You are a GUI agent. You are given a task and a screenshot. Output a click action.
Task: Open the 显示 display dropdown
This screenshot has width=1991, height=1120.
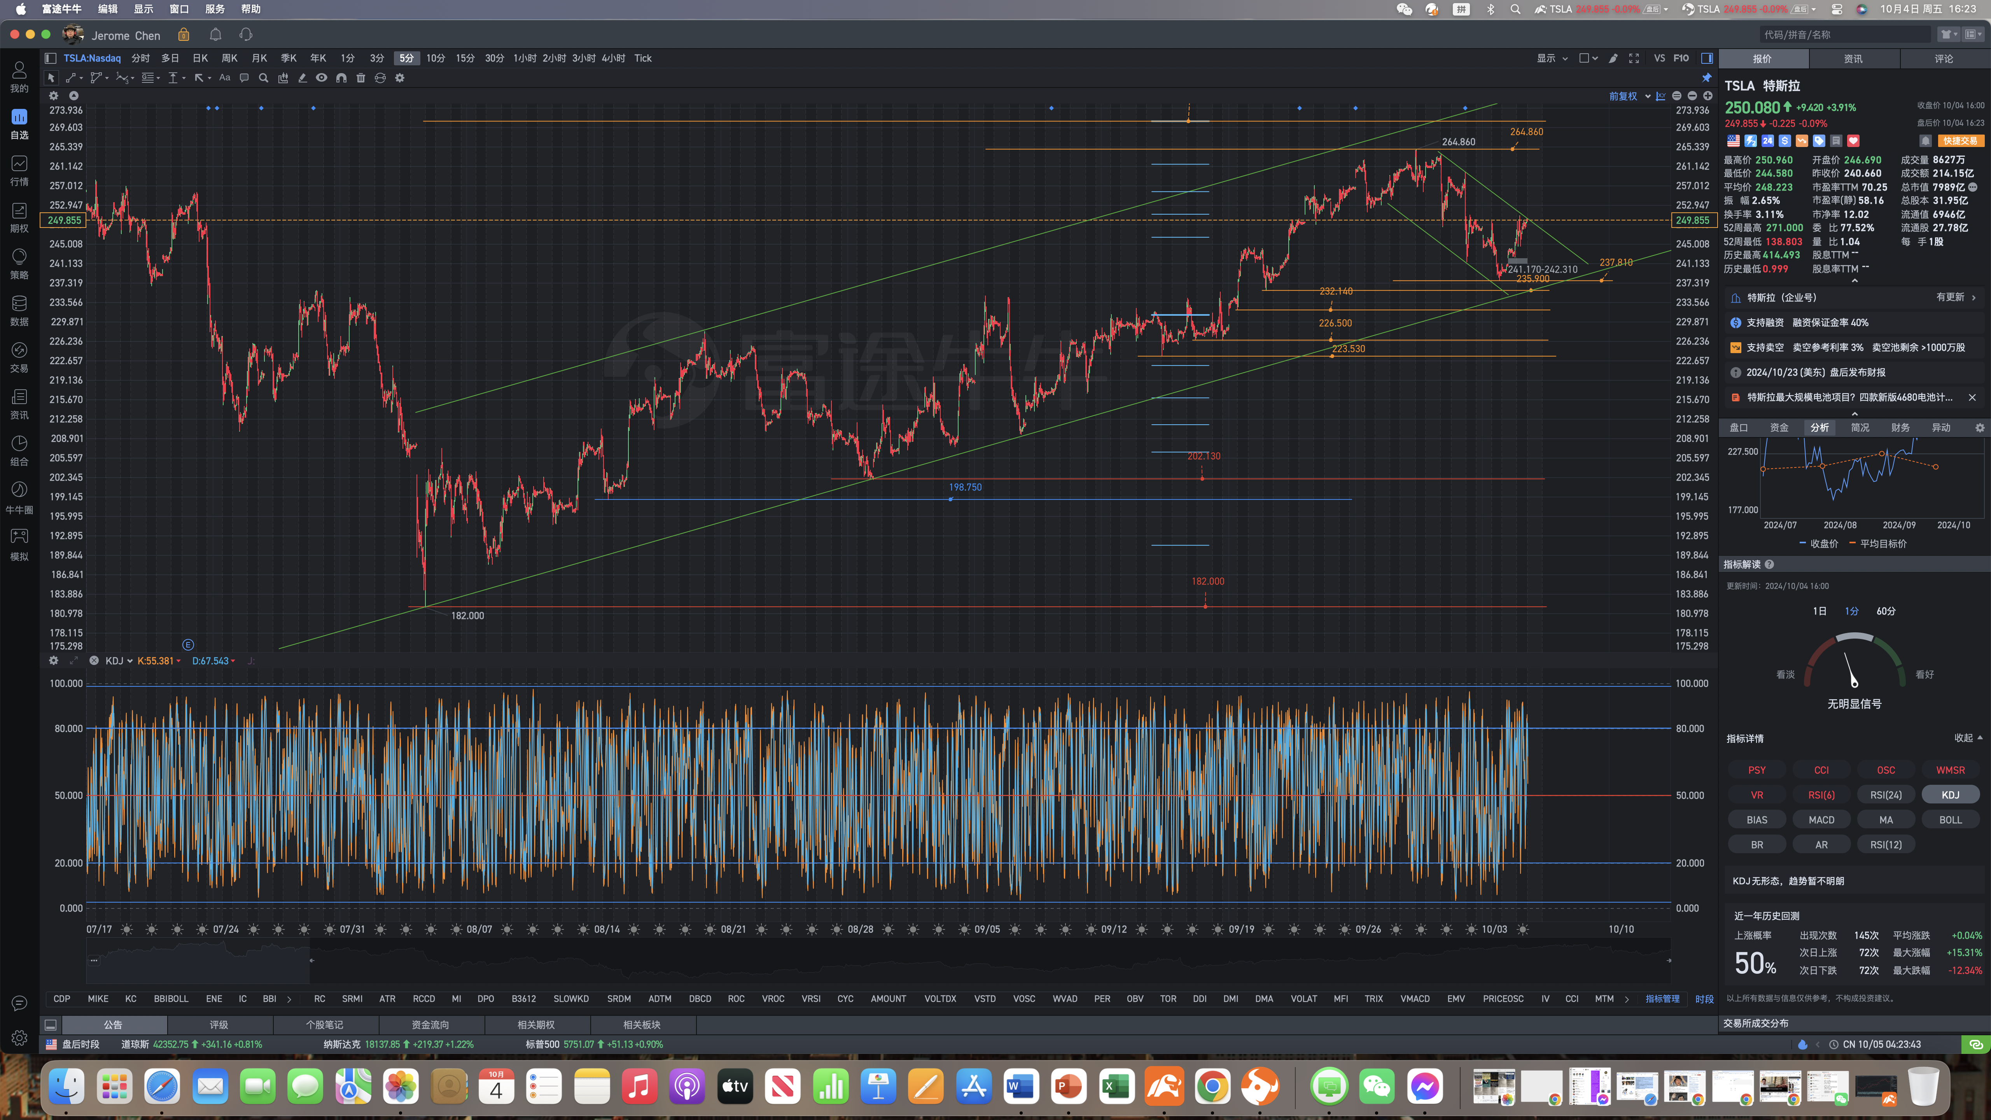(x=1552, y=58)
